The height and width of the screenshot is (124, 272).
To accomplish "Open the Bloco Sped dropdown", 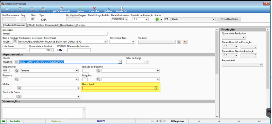I will (x=157, y=88).
